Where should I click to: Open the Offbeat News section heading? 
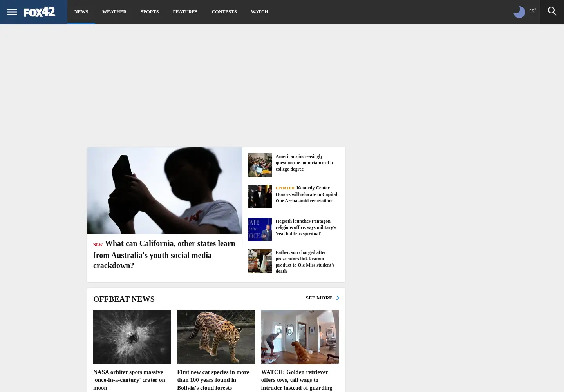coord(124,299)
